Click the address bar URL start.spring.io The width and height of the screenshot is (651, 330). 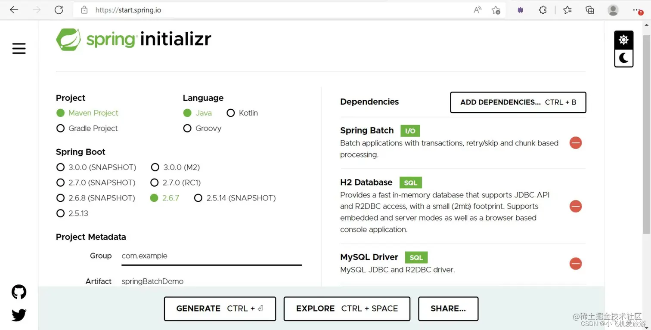point(128,10)
